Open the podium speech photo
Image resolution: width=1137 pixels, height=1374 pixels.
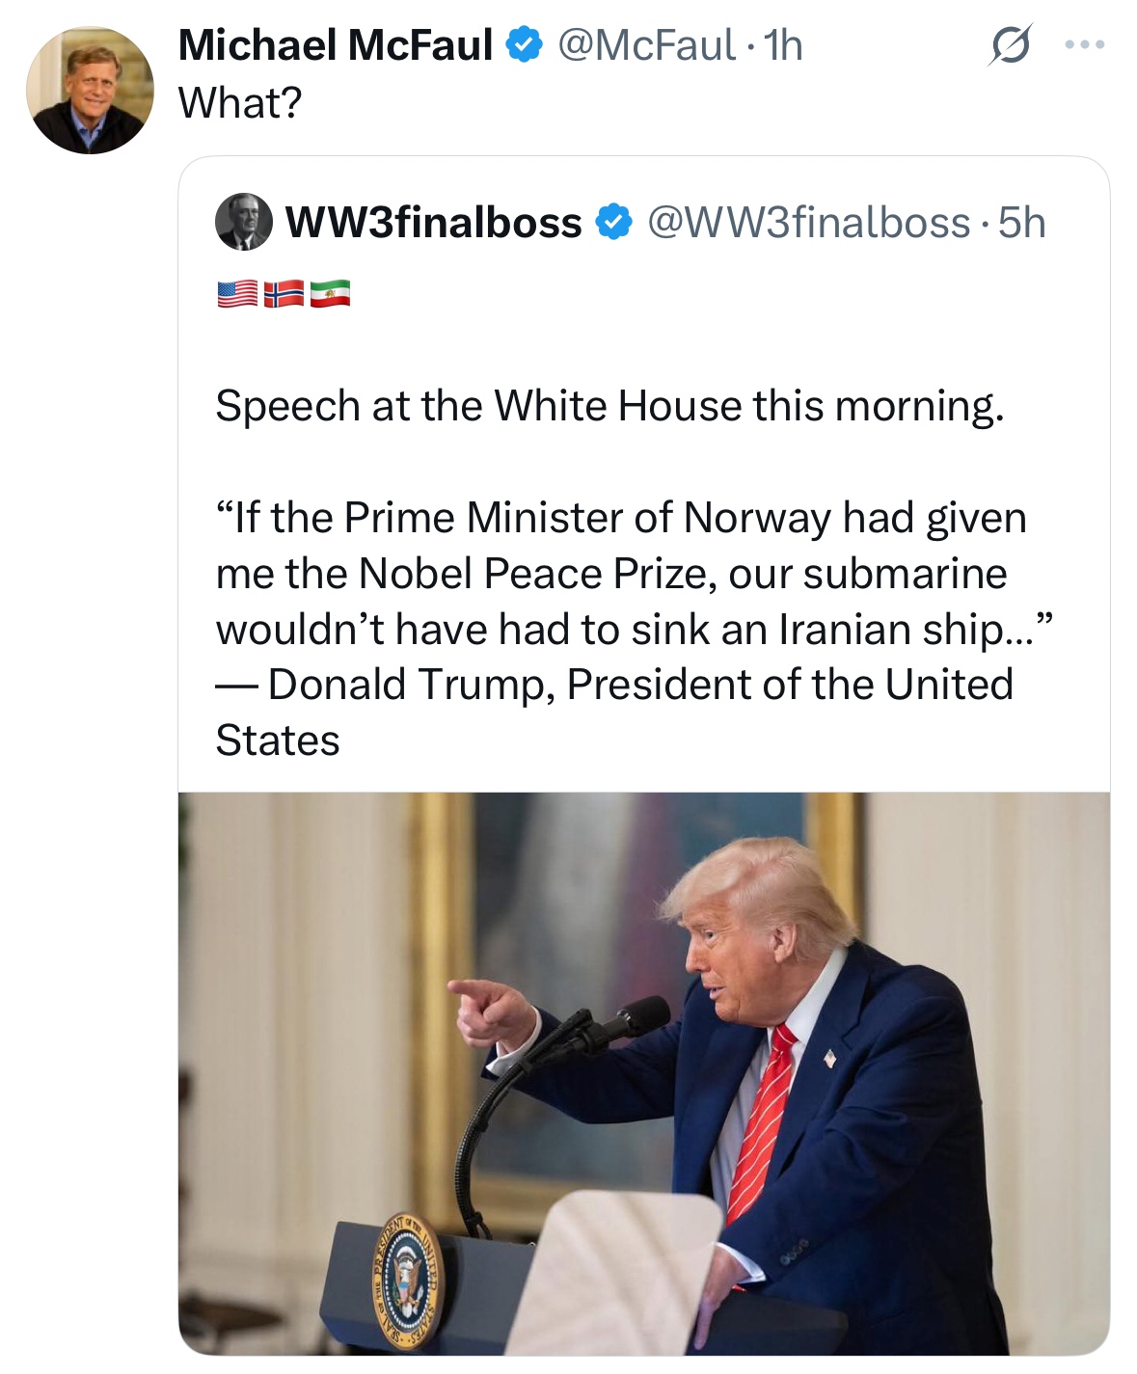pyautogui.click(x=643, y=1072)
